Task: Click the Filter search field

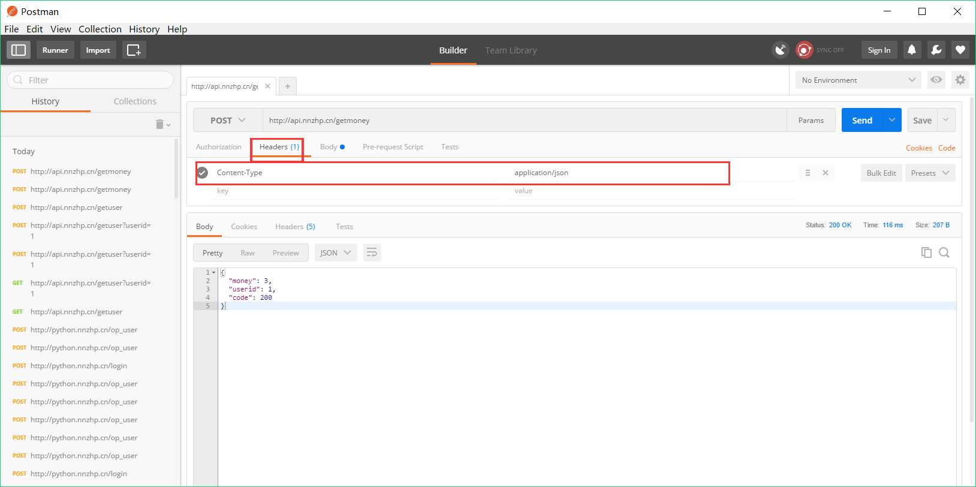Action: click(x=90, y=80)
